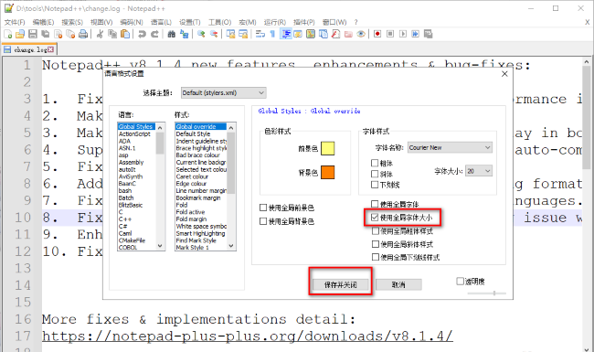Image resolution: width=594 pixels, height=352 pixels.
Task: Pick the yellow 前景色 foreground swatch
Action: (328, 148)
